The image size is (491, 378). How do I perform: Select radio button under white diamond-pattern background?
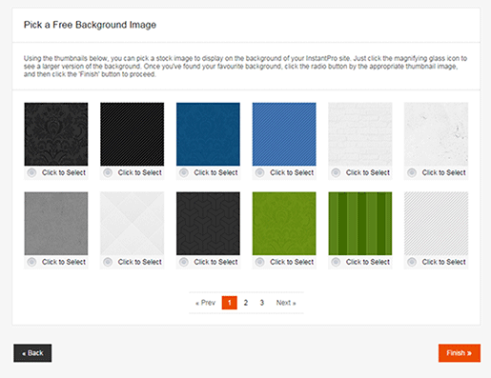(x=108, y=262)
